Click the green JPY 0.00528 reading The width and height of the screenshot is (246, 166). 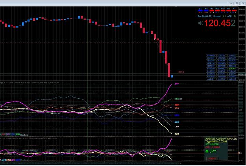pos(211,144)
